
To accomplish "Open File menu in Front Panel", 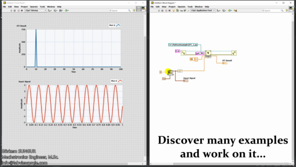I will click(4, 6).
